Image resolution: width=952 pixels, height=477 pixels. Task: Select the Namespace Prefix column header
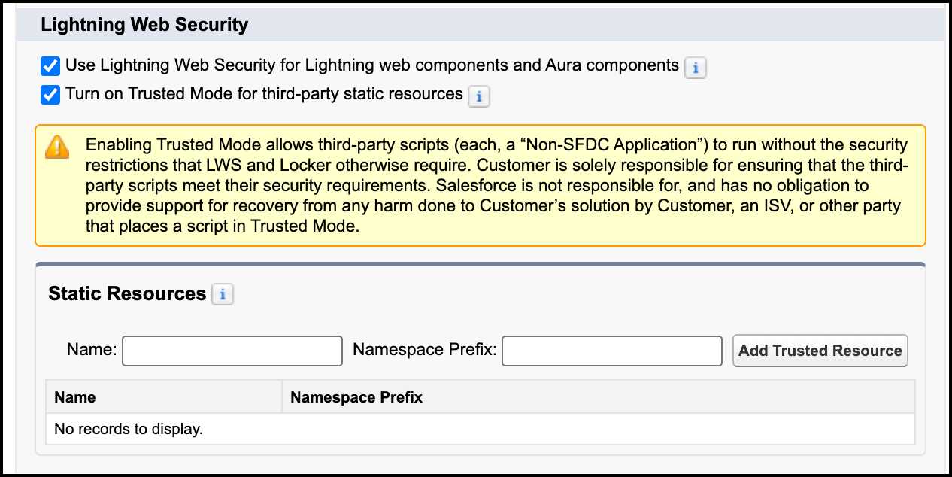point(356,397)
